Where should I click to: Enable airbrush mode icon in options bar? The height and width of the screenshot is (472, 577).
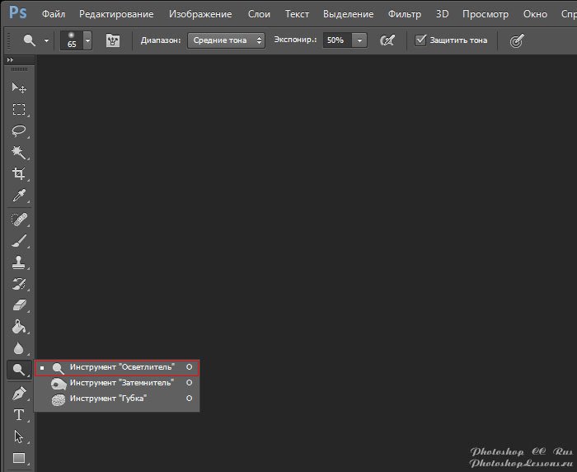click(x=387, y=40)
